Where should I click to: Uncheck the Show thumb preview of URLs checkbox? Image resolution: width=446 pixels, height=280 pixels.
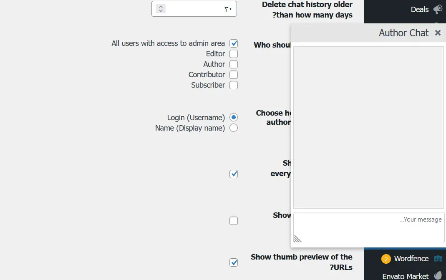(234, 262)
